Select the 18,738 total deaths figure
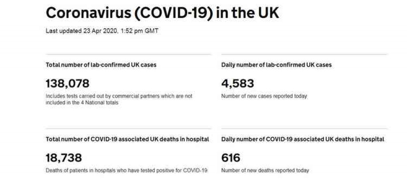Viewport: 407px width, 181px height. point(63,158)
